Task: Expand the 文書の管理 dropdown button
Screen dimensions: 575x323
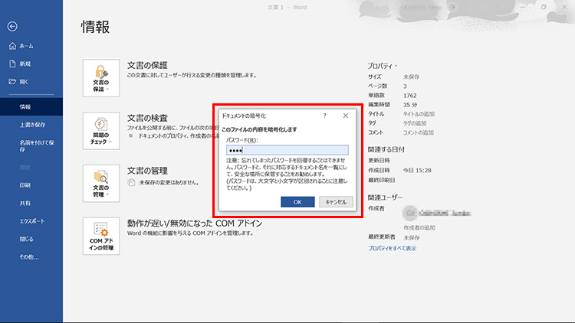Action: (100, 183)
